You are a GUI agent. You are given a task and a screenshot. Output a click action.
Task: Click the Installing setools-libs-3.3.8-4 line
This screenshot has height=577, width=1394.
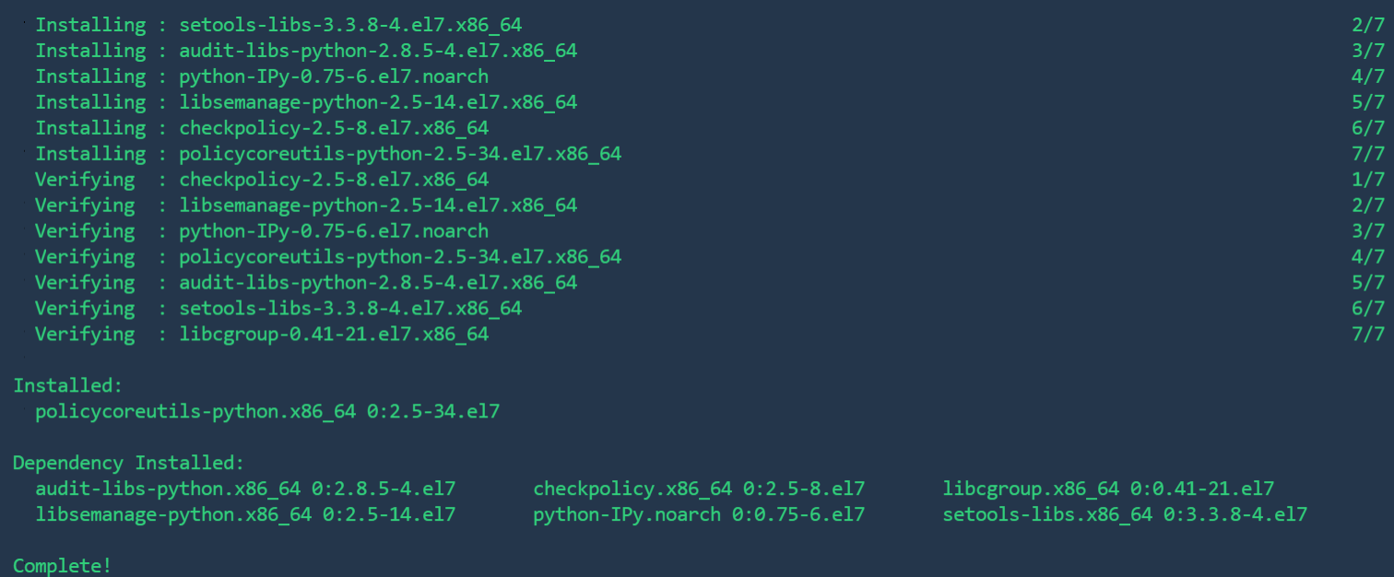(709, 25)
